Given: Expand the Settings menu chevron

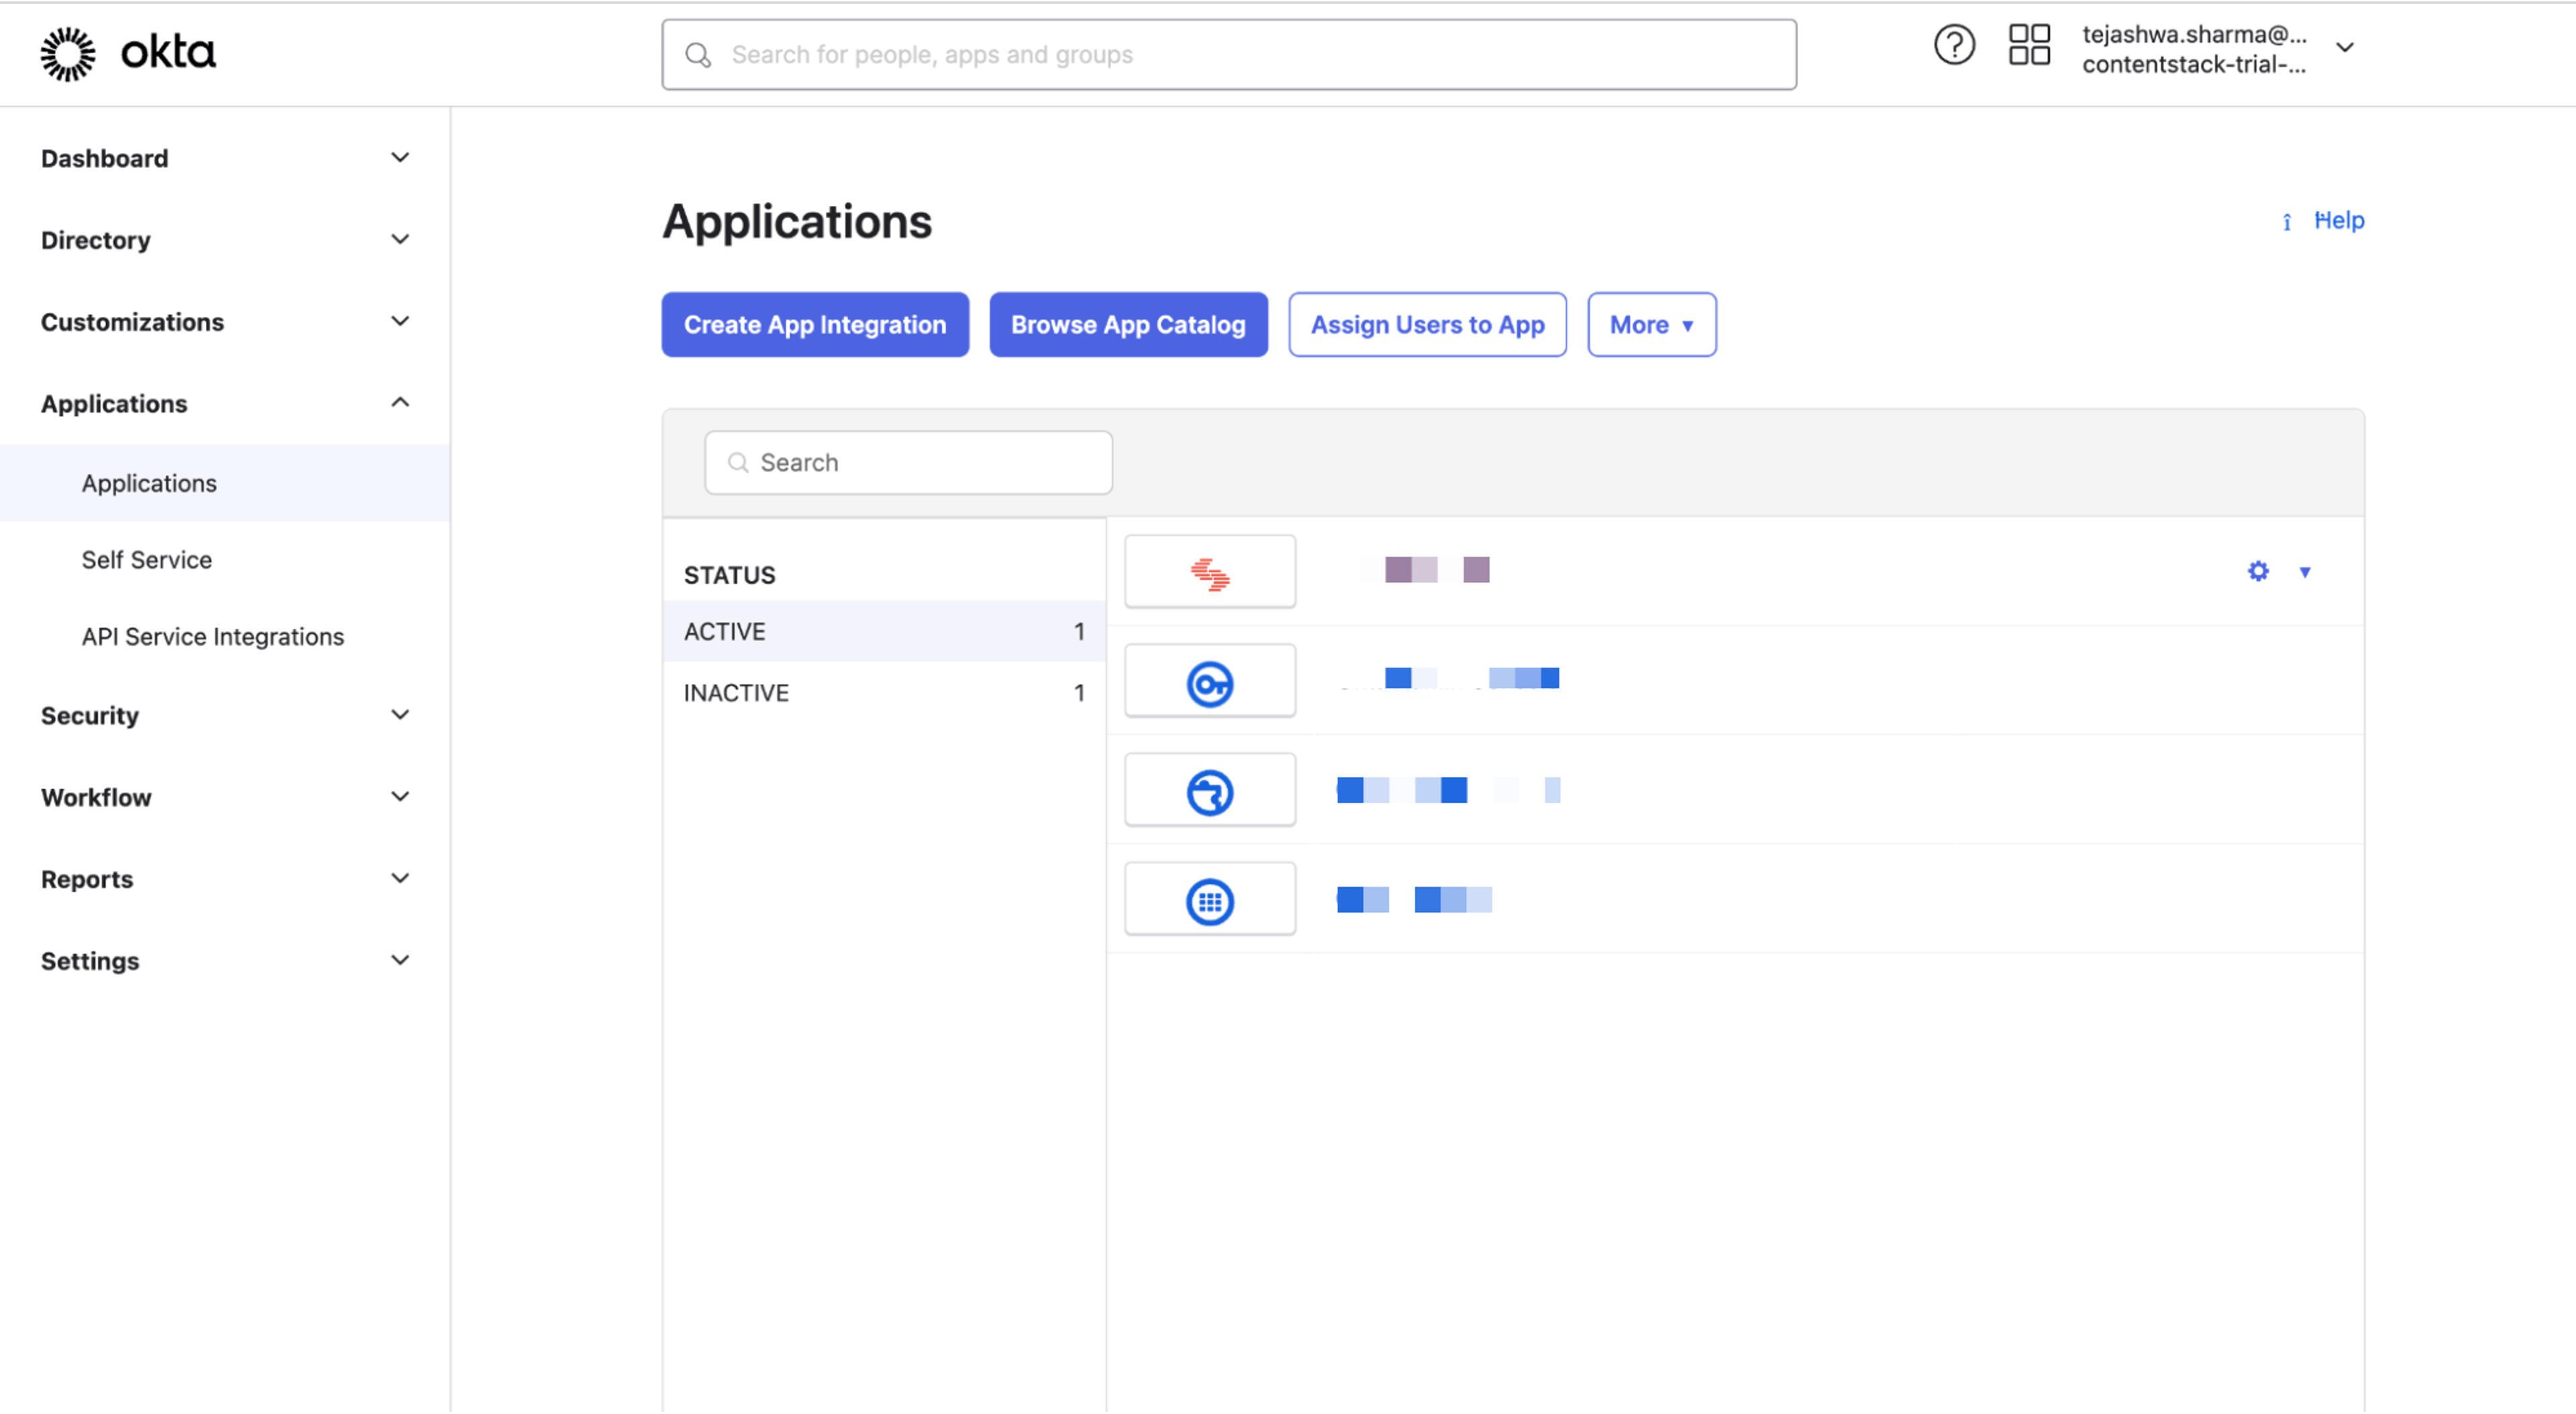Looking at the screenshot, I should [400, 961].
